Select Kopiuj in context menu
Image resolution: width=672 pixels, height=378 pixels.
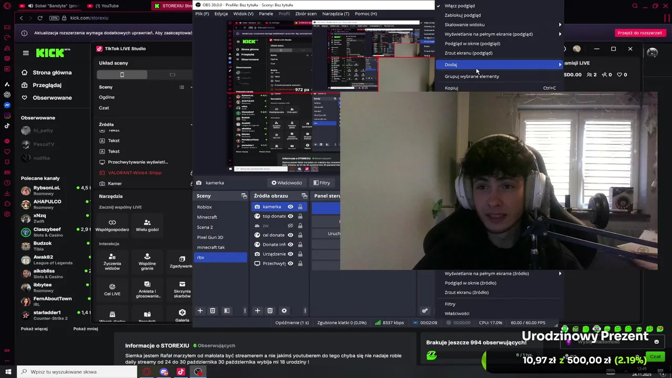click(x=499, y=88)
